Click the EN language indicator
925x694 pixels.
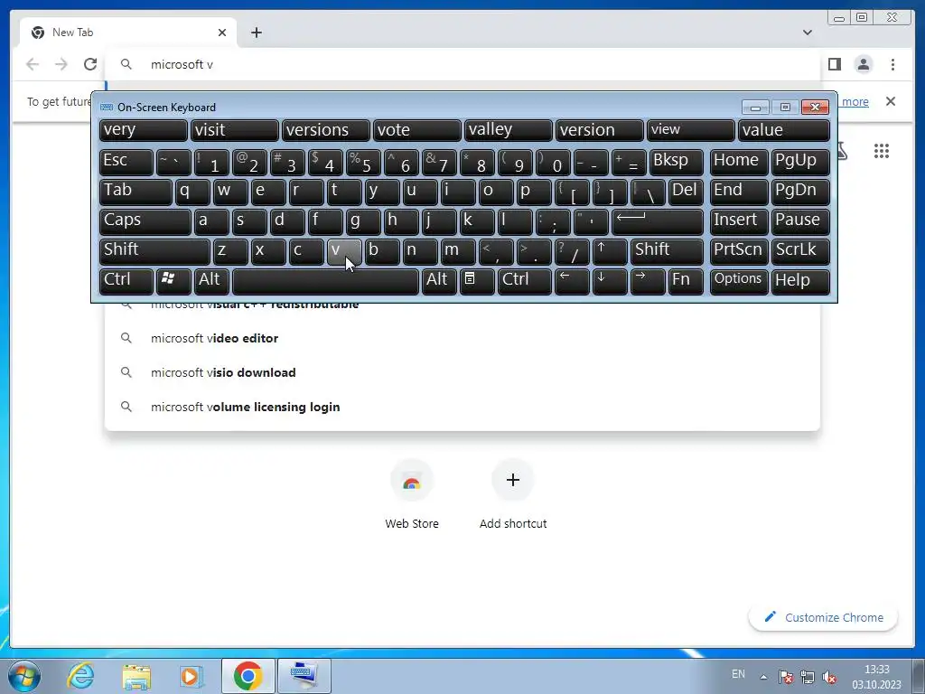[738, 674]
